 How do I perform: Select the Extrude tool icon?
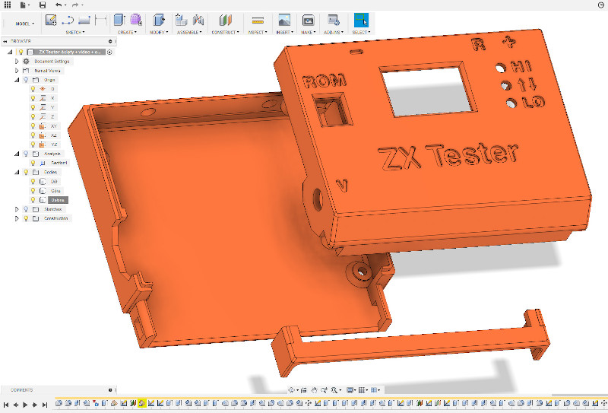(x=119, y=20)
